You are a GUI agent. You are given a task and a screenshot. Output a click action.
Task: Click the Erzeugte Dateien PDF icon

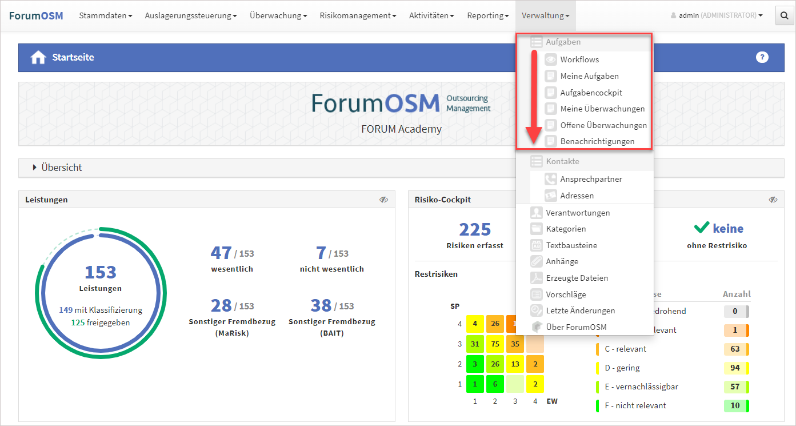[x=536, y=278]
